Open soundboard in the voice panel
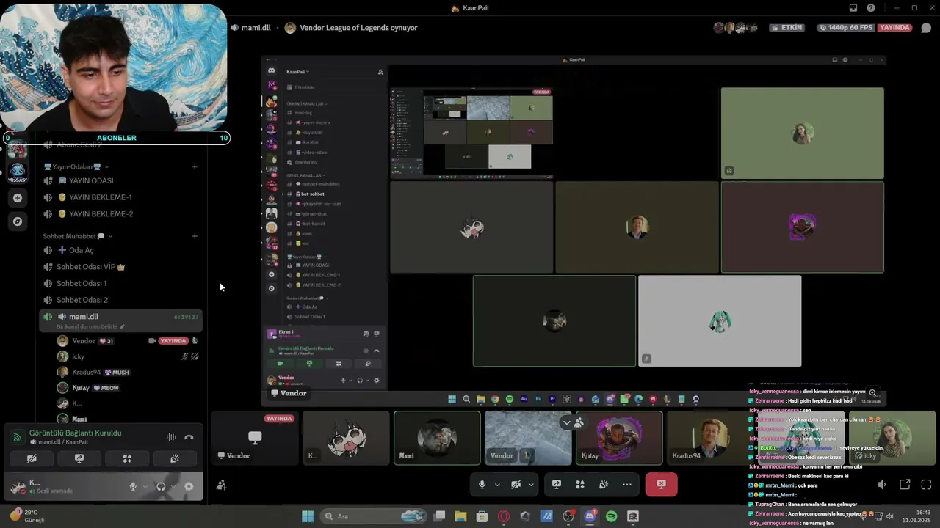 click(x=175, y=459)
